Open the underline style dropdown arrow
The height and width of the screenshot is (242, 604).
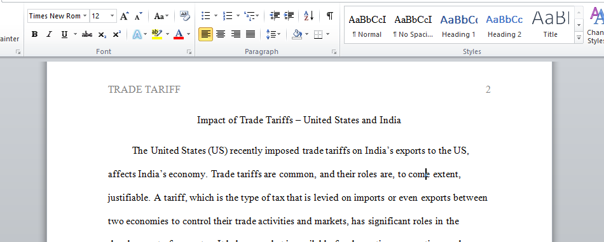coord(75,34)
